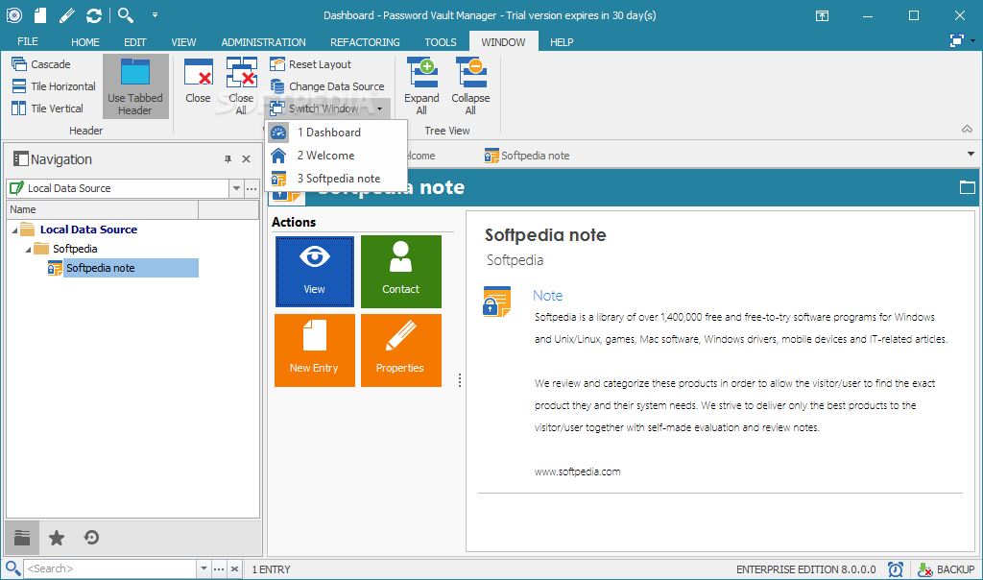Collapse the Softpedia folder node
983x580 pixels.
coord(28,250)
